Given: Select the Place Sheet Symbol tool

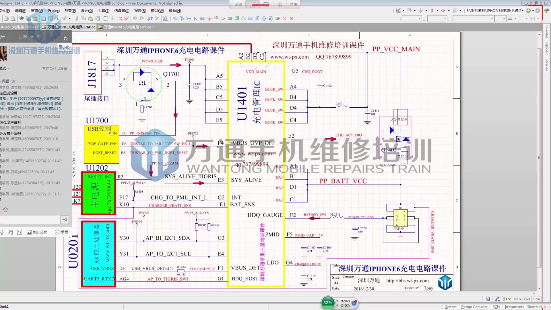Looking at the screenshot, I should tap(230, 19).
